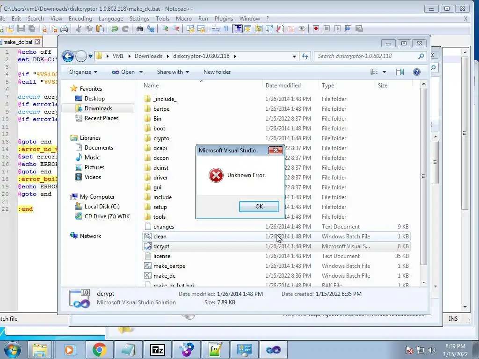Viewport: 479px width, 359px height.
Task: Click the Paste icon in Notepad++ toolbar
Action: pyautogui.click(x=100, y=29)
